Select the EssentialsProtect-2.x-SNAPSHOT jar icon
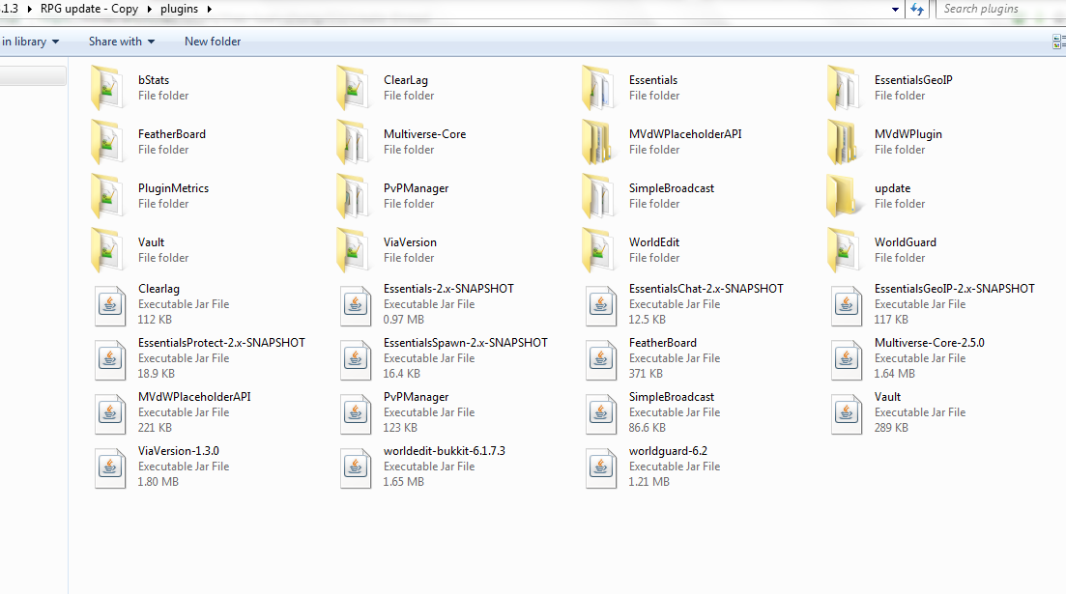The height and width of the screenshot is (594, 1066). (x=110, y=359)
